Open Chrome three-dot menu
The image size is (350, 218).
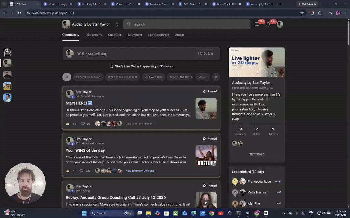(x=345, y=13)
